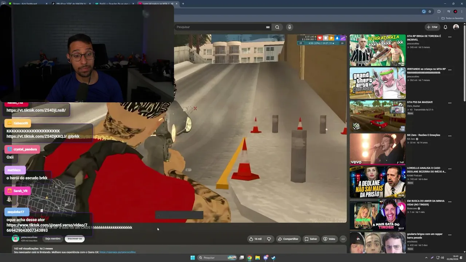
Task: Open more actions menu beside Valeu
Action: coord(343,239)
